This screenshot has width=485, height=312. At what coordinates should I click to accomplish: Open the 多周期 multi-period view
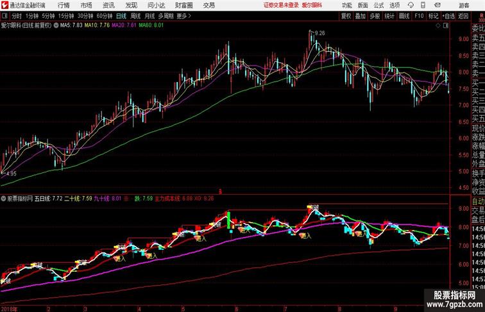point(166,16)
